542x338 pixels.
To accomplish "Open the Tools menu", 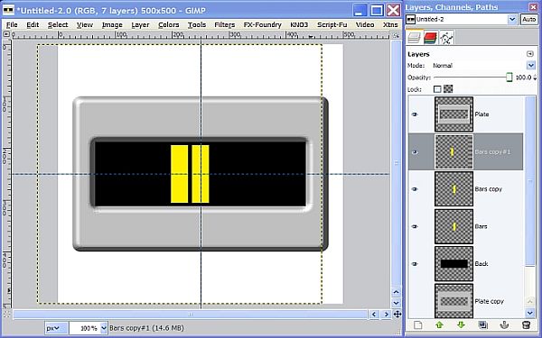I will point(197,25).
